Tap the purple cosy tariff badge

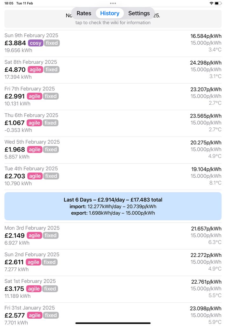point(36,43)
